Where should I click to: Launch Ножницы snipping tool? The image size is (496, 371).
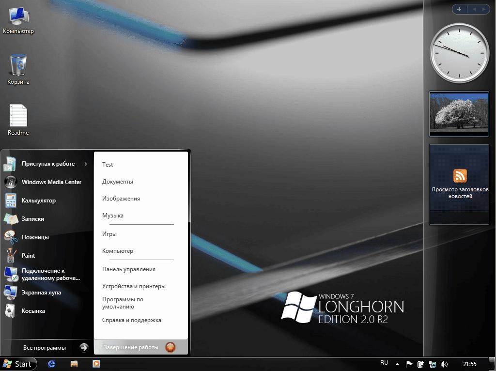coord(46,237)
